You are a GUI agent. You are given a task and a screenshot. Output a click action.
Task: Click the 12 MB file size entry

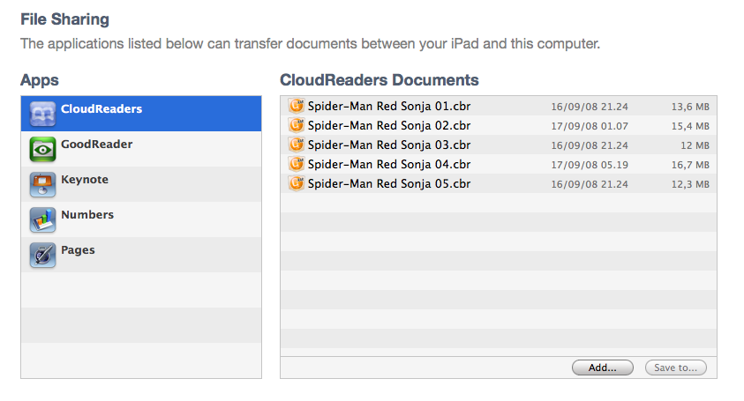coord(695,145)
